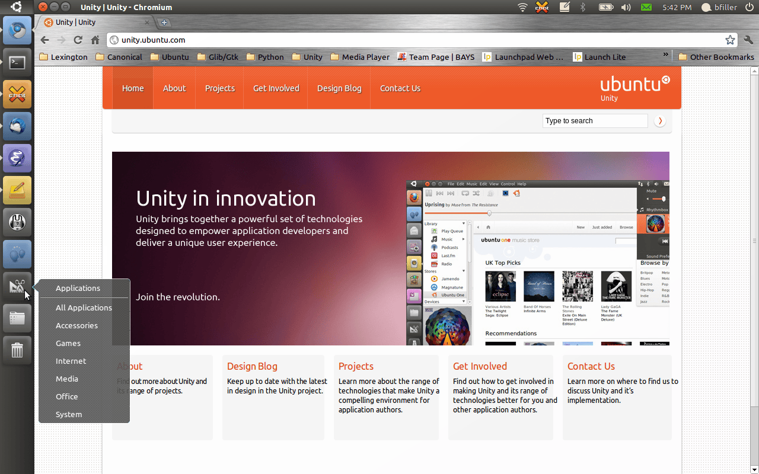Expand the Unity bookmarks folder
Screen dimensions: 759x474
(307, 57)
